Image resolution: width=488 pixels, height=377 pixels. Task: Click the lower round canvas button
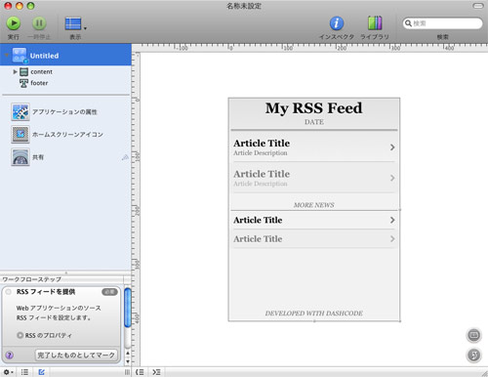473,355
